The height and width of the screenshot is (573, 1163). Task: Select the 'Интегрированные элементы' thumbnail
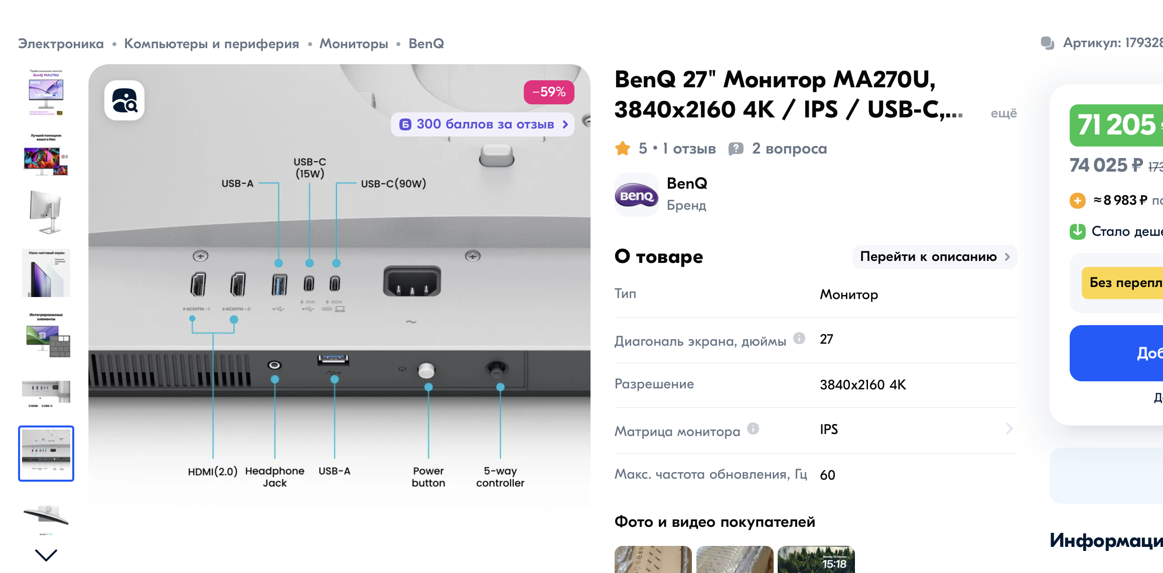[x=46, y=334]
